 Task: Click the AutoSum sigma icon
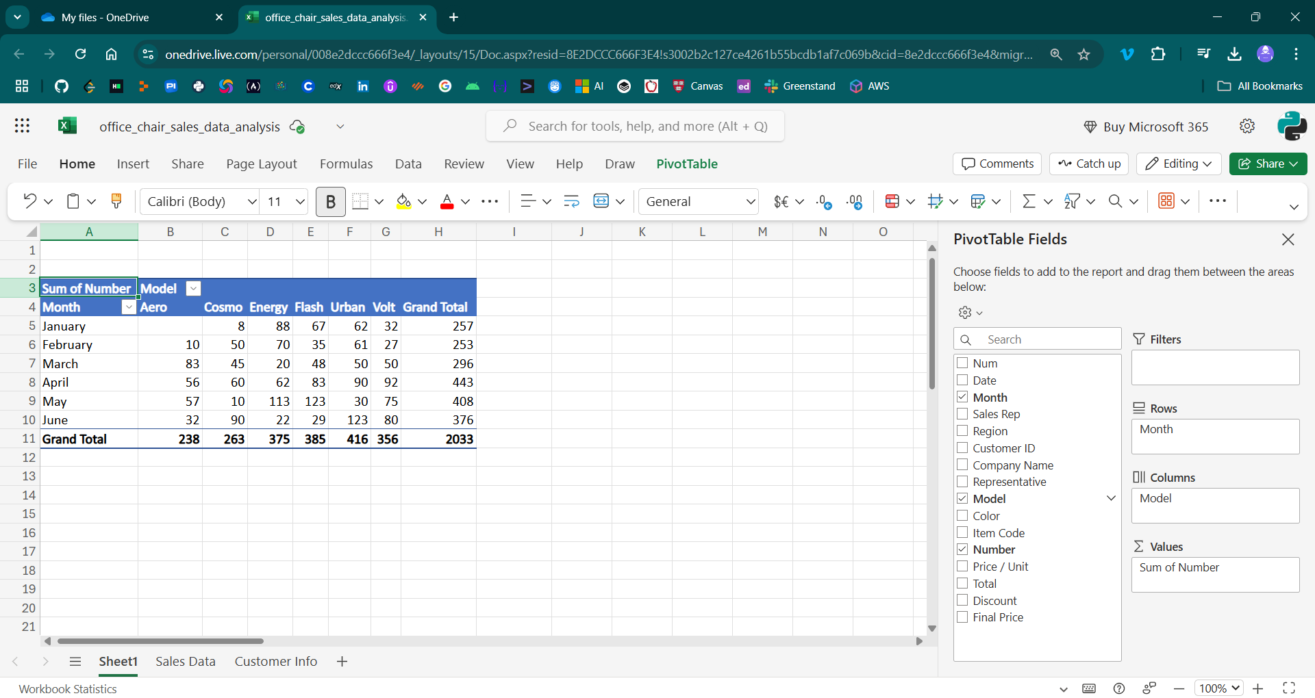click(1028, 201)
